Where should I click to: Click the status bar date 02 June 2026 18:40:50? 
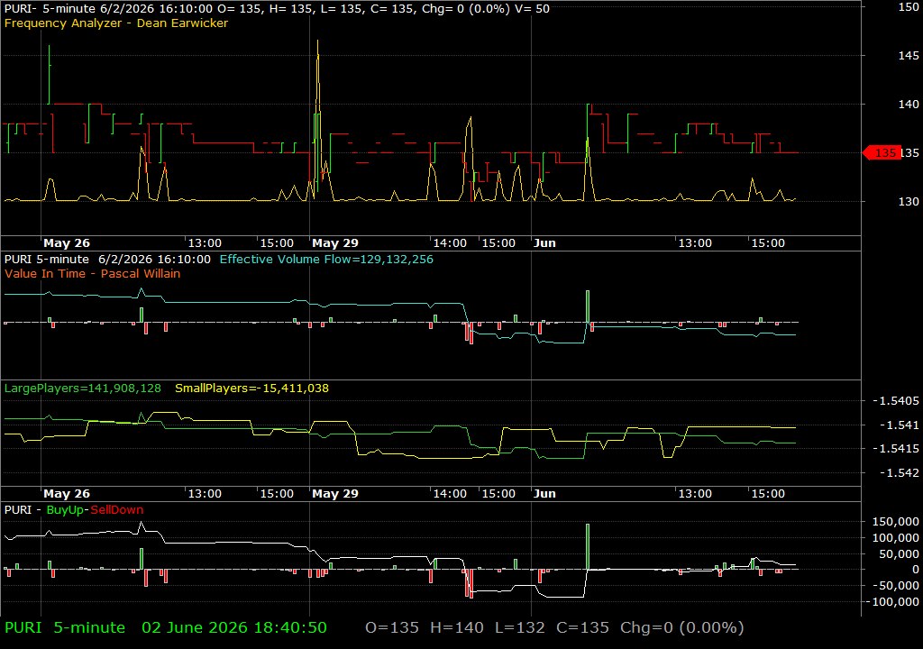pos(234,627)
